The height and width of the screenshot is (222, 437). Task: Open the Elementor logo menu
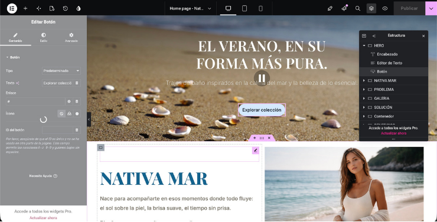coord(12,8)
